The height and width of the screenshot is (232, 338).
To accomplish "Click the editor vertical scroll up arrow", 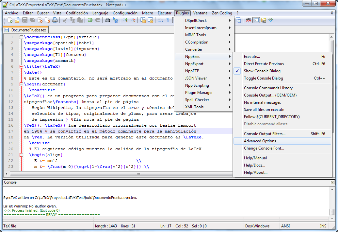I will click(331, 37).
